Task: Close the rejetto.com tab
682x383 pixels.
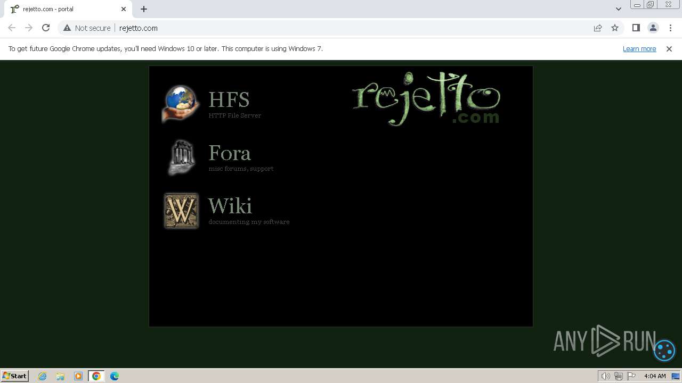Action: (x=124, y=9)
